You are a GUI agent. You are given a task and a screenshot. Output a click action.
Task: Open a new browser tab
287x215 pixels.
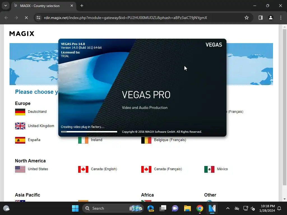click(x=82, y=6)
